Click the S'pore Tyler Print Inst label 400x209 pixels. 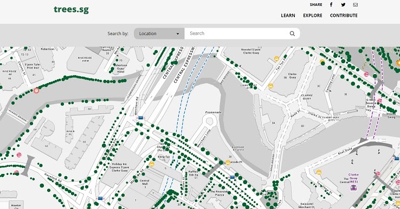pos(33,66)
